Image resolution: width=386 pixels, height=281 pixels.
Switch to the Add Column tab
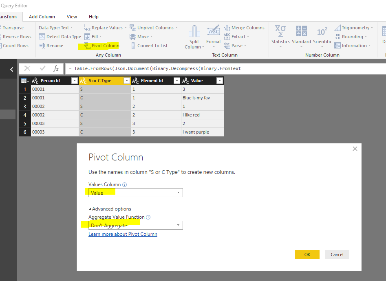[42, 17]
